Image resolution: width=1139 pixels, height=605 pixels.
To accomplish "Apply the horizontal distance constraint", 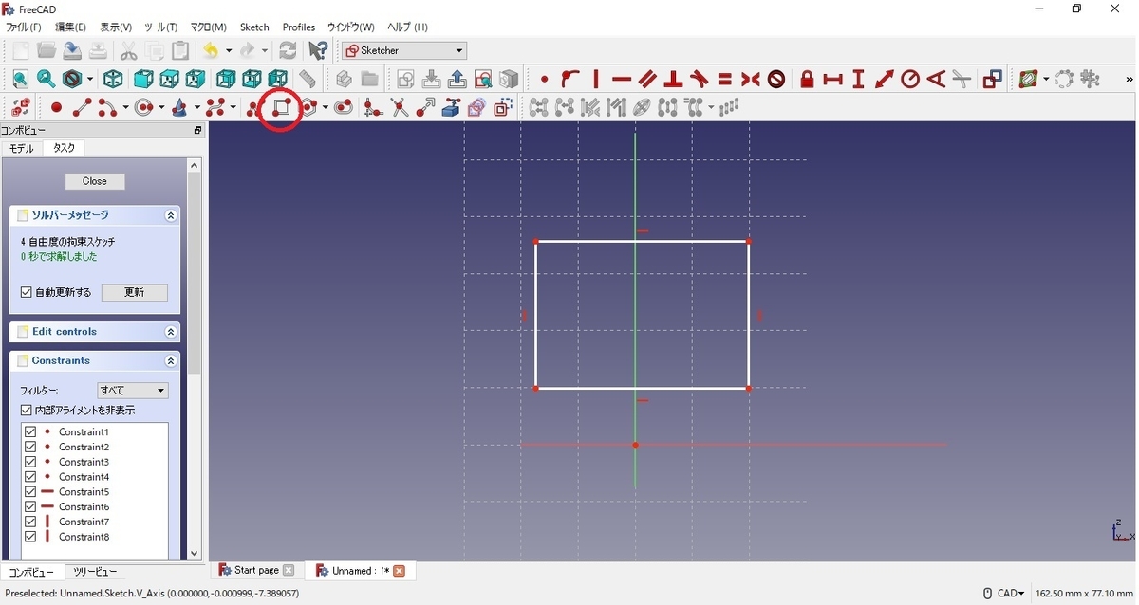I will (833, 80).
